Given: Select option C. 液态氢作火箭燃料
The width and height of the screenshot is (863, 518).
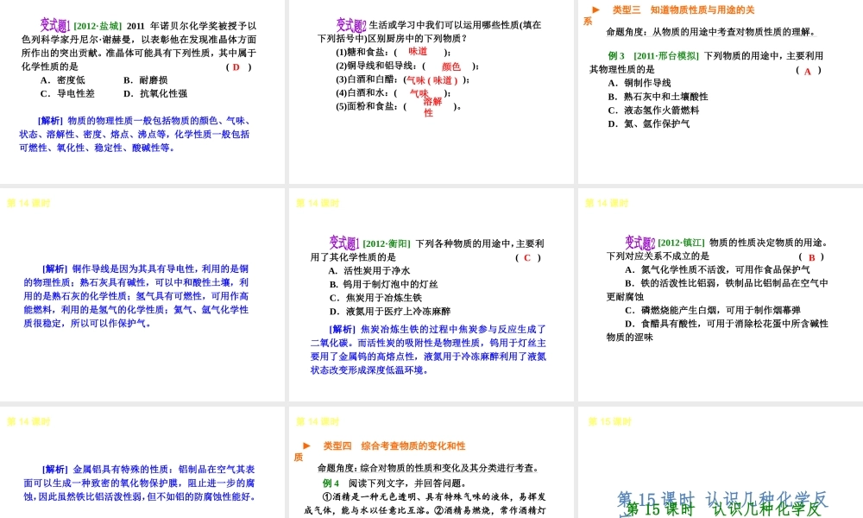Looking at the screenshot, I should tap(653, 111).
